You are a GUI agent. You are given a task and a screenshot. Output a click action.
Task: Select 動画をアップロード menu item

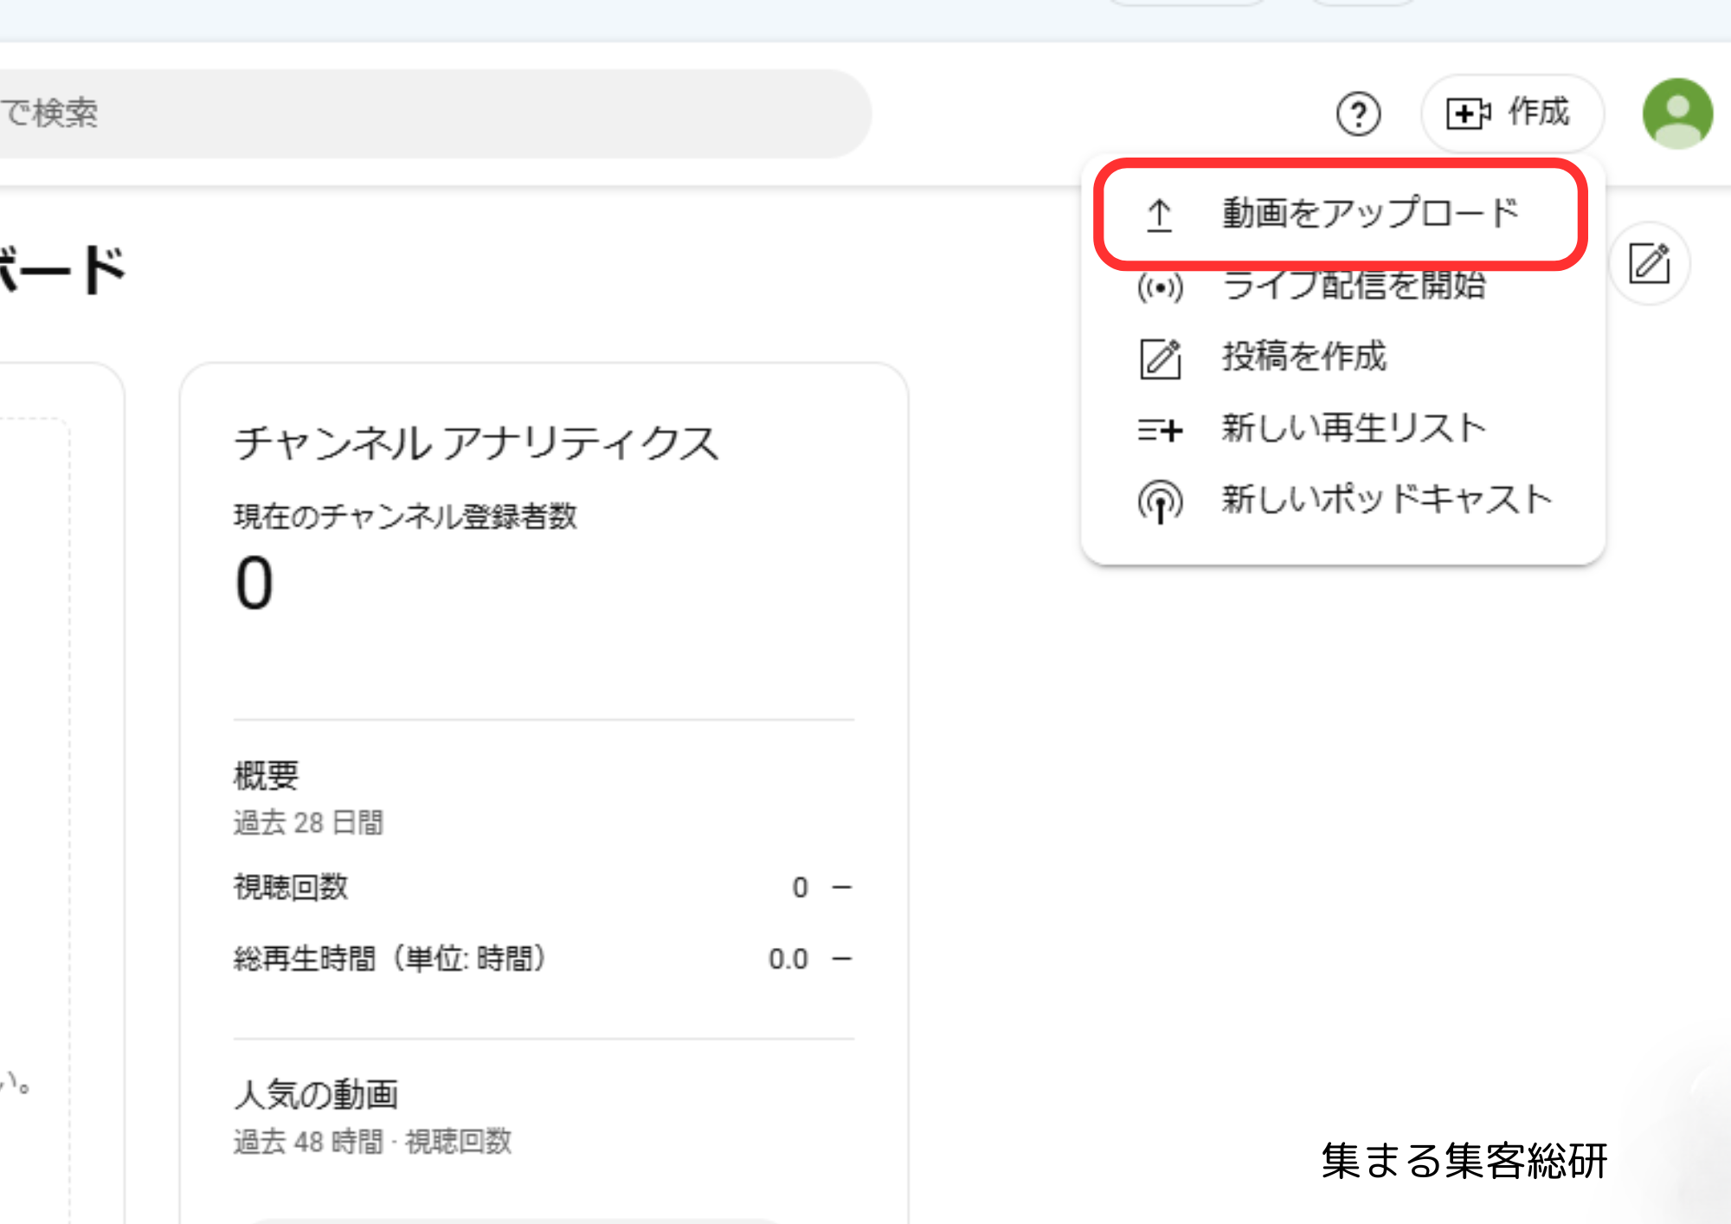pos(1369,213)
